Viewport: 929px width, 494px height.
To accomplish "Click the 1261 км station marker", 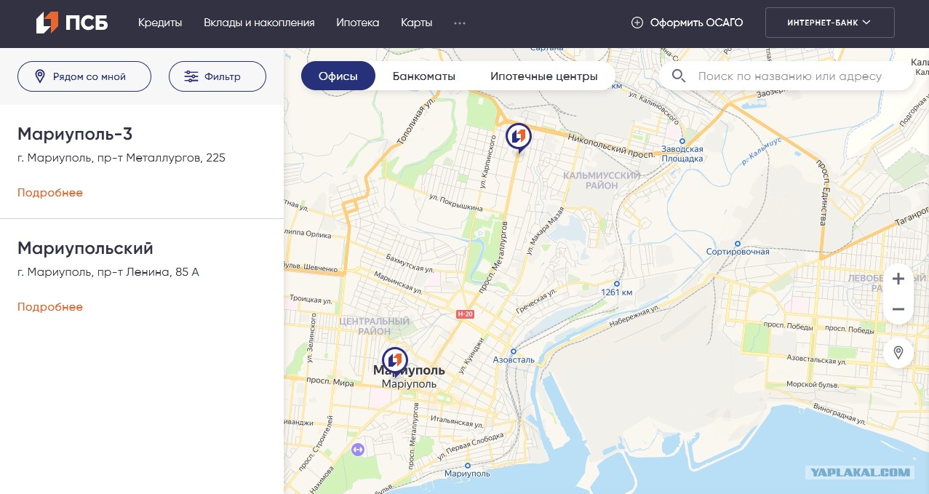I will coord(617,284).
